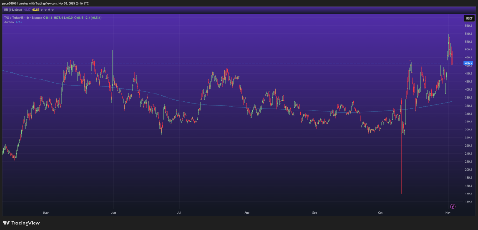Click the last null marker in RSI legend
Image resolution: width=478 pixels, height=230 pixels.
[52, 9]
